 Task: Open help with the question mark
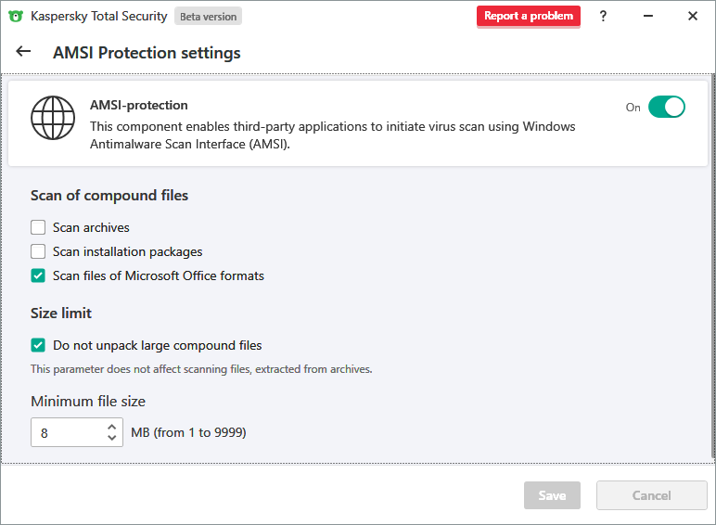(604, 16)
